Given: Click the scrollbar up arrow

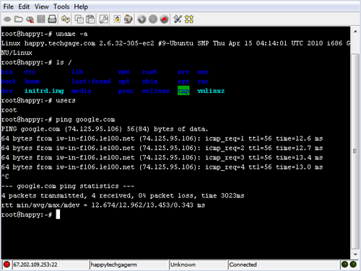Looking at the screenshot, I should pyautogui.click(x=355, y=32).
